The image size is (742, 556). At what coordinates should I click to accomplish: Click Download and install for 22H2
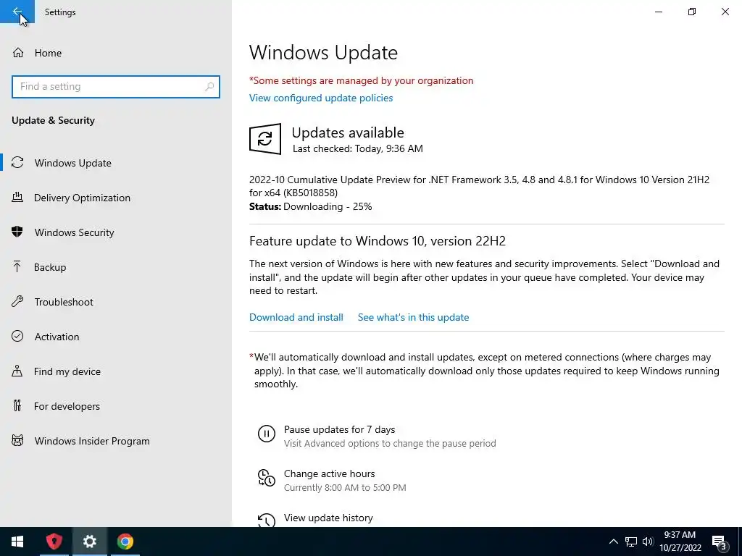296,317
